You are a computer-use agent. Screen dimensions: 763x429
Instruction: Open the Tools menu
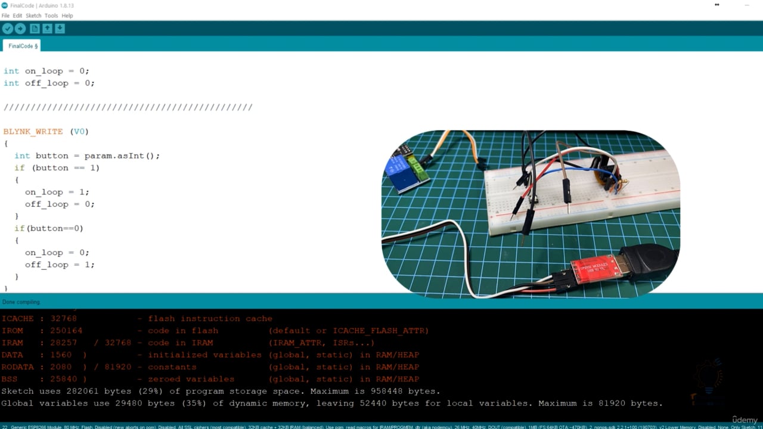(x=51, y=15)
